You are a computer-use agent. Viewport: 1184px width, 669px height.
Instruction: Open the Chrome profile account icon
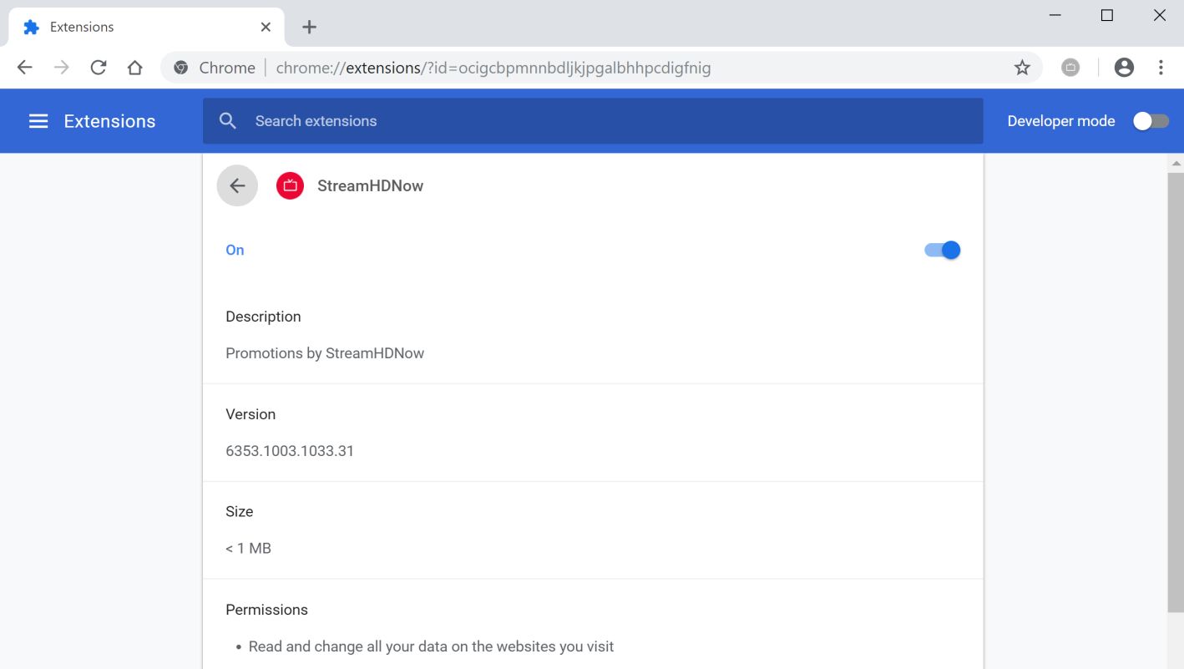(1124, 68)
